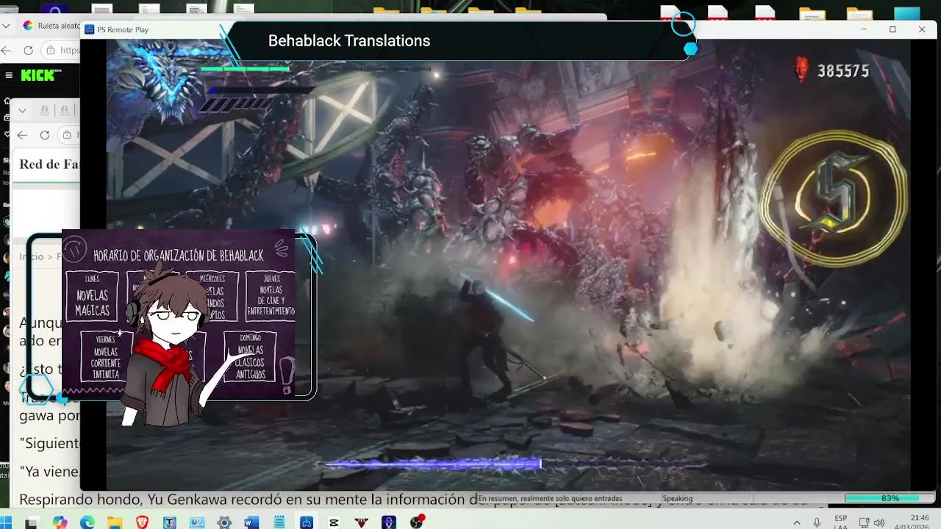View site info in the Ruleta browser window
The width and height of the screenshot is (941, 529).
(51, 51)
